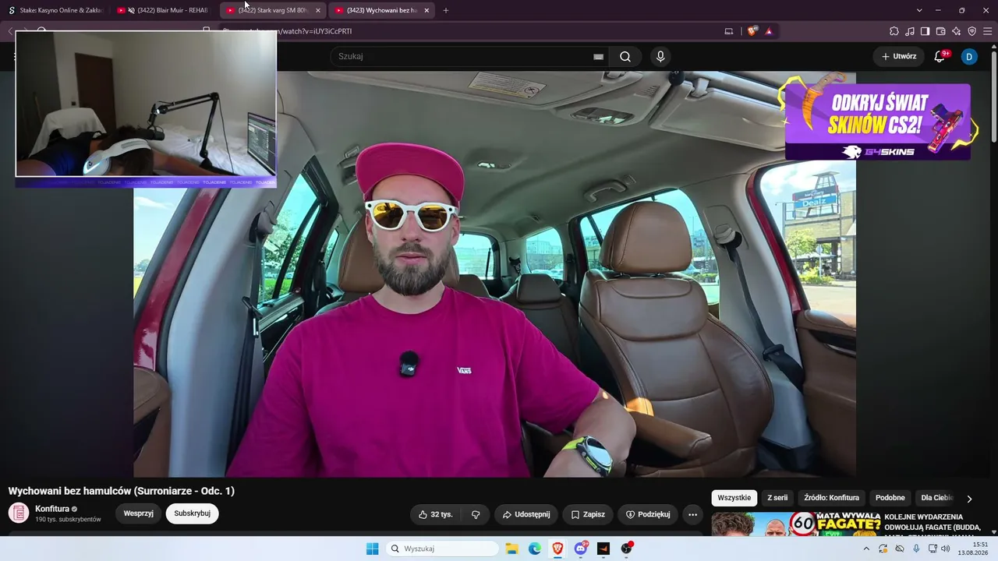Select the Z serii filter chip

pos(777,498)
